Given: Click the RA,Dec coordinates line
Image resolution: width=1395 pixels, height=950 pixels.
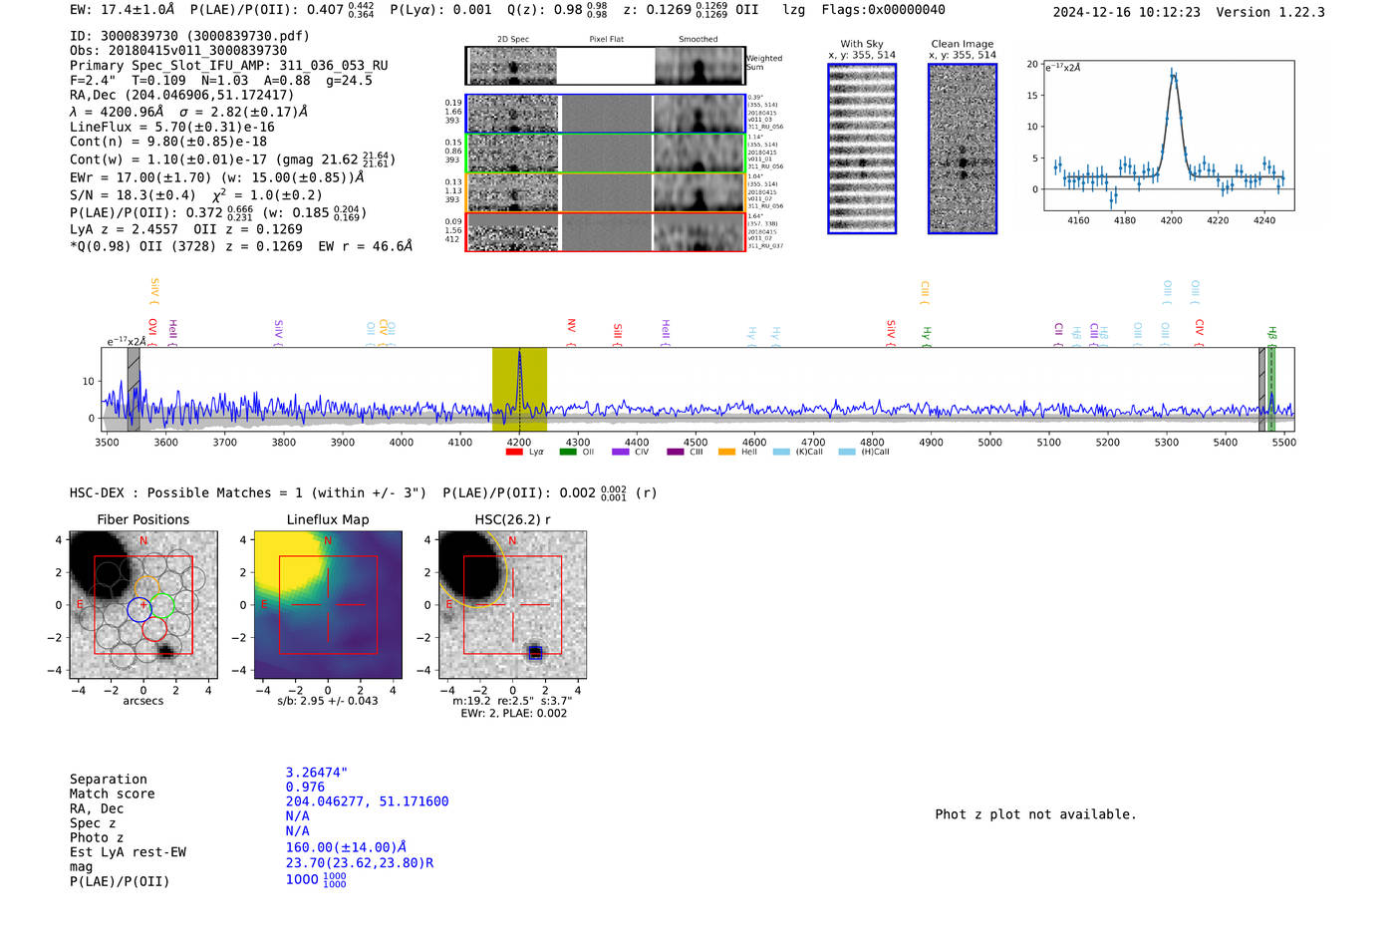Looking at the screenshot, I should pos(181,96).
